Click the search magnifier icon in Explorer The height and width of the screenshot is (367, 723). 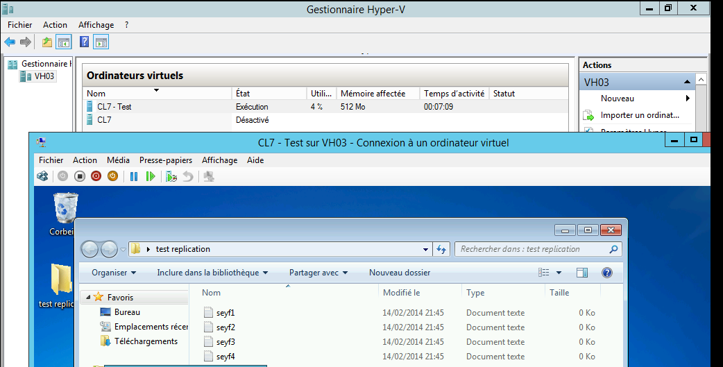tap(613, 250)
